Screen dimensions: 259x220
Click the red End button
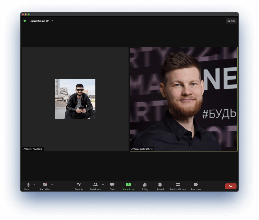231,186
